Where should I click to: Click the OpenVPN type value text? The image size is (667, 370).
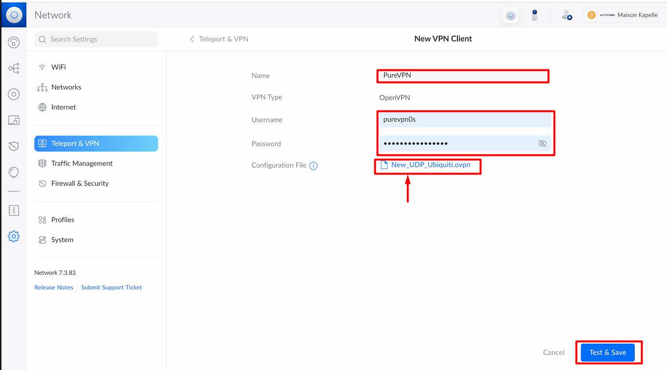click(395, 98)
